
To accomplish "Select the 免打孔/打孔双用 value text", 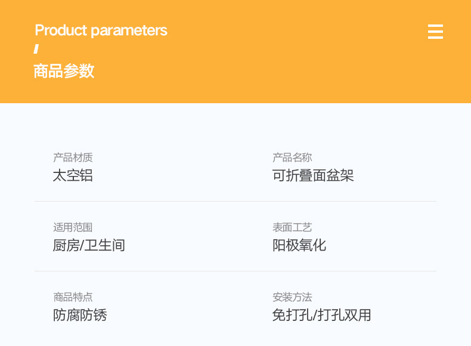I will point(322,315).
